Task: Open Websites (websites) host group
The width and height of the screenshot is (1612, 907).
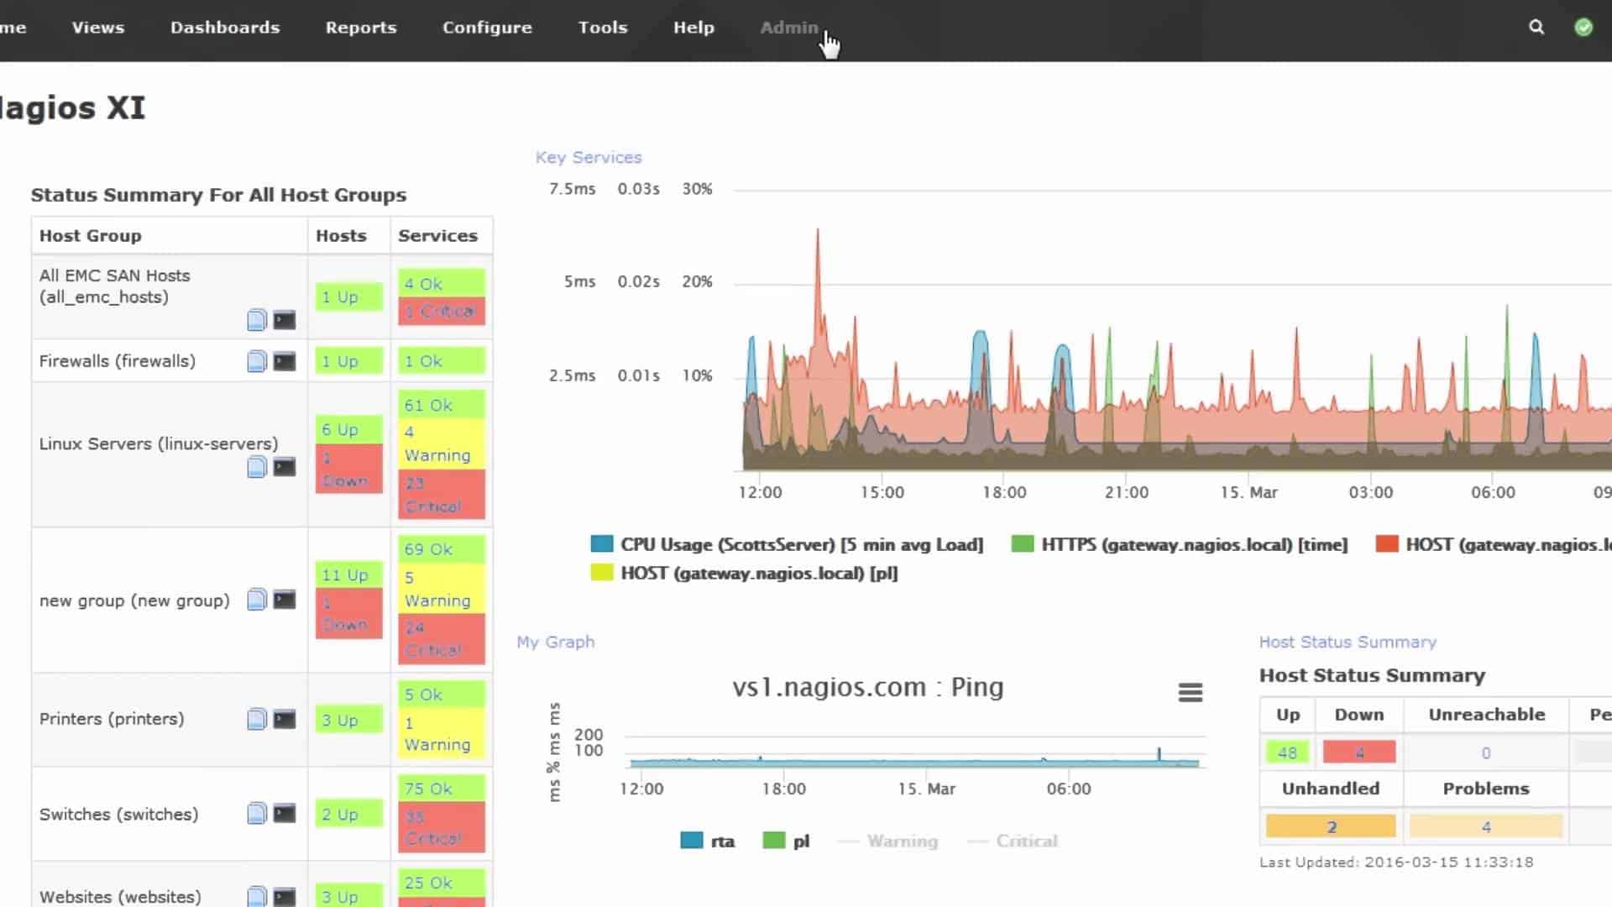Action: [x=120, y=897]
